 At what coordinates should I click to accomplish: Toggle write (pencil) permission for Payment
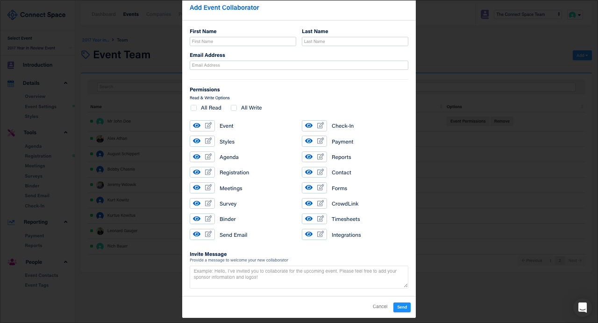[320, 141]
